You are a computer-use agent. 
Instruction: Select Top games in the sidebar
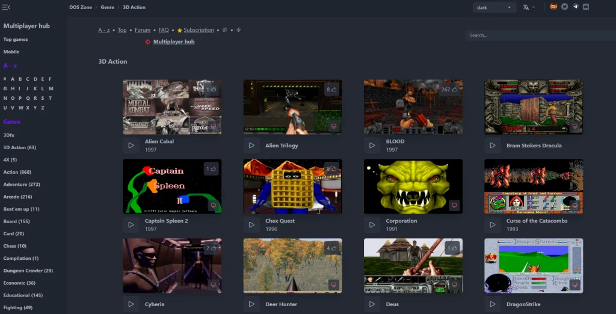(16, 39)
